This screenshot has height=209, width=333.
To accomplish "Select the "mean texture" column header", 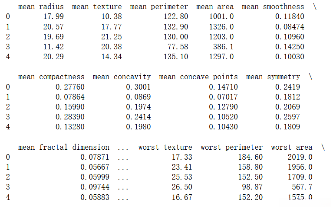I will tap(97, 6).
